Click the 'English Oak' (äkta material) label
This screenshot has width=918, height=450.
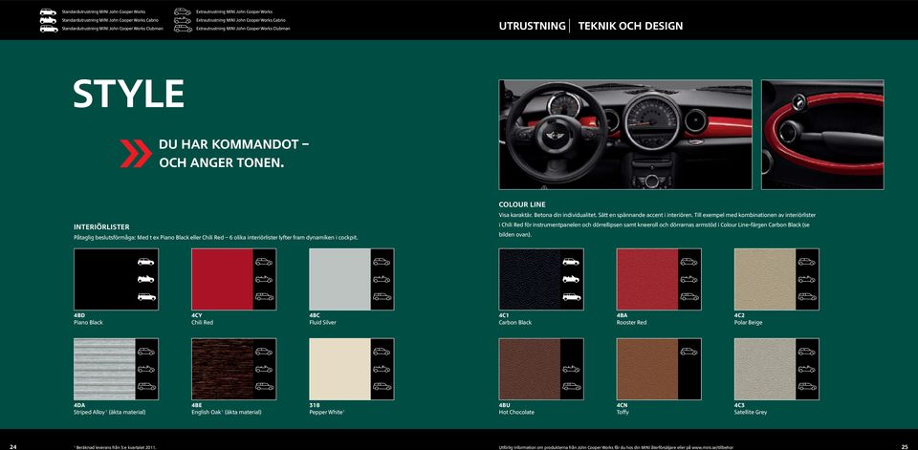coord(227,412)
